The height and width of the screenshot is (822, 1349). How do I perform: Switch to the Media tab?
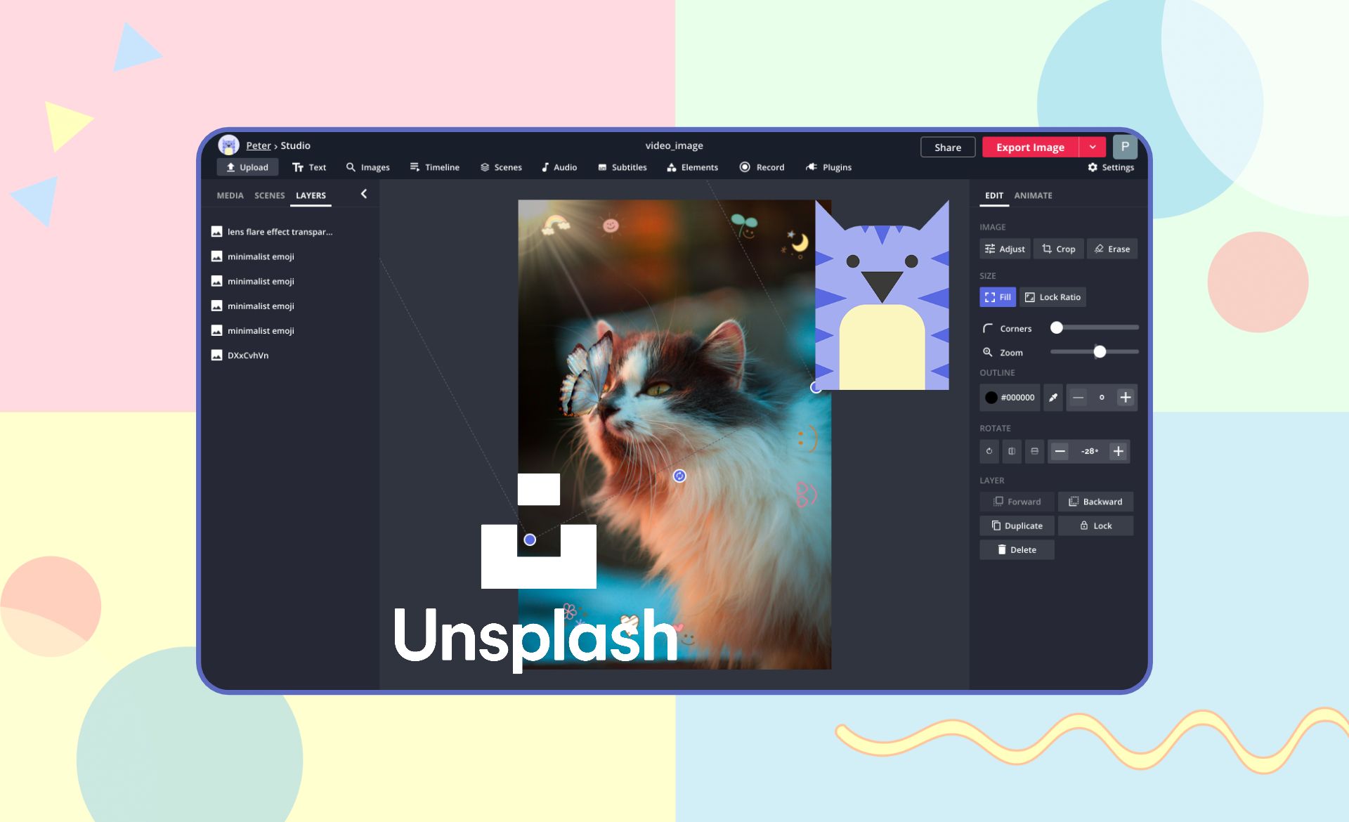[x=230, y=195]
